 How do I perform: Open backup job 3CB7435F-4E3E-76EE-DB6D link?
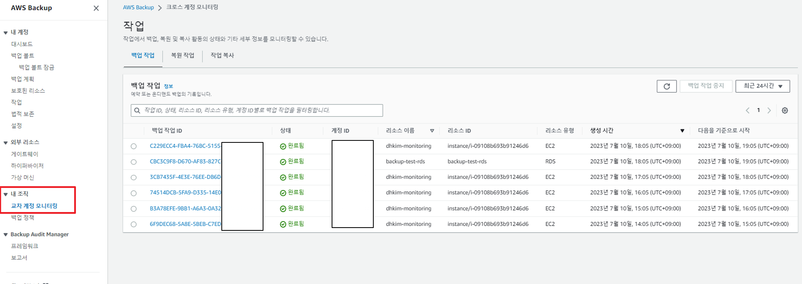[185, 177]
